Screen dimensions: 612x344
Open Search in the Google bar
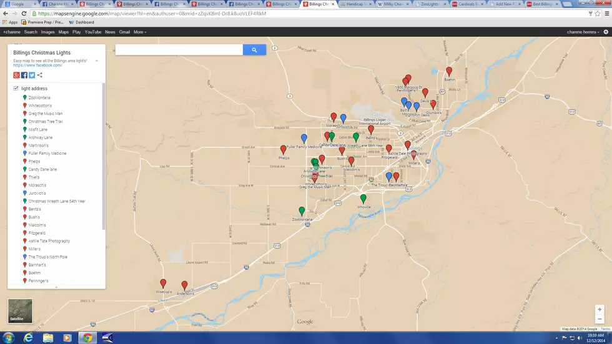click(31, 32)
